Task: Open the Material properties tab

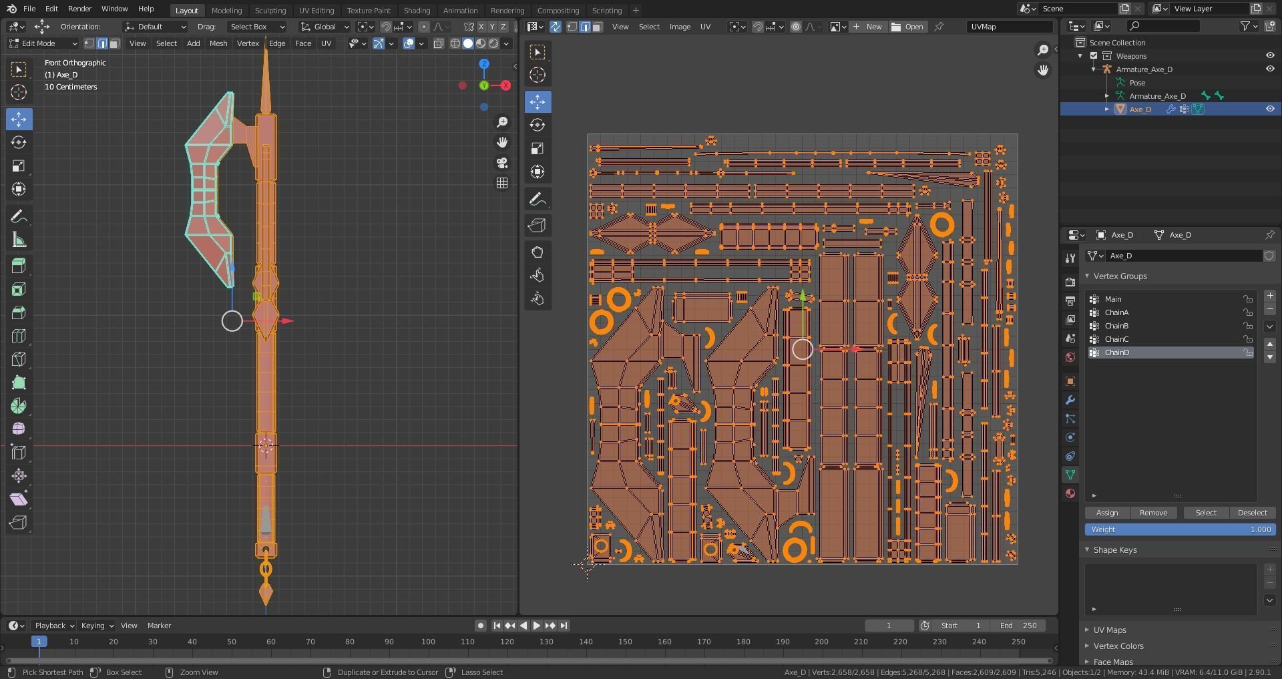Action: (x=1070, y=493)
